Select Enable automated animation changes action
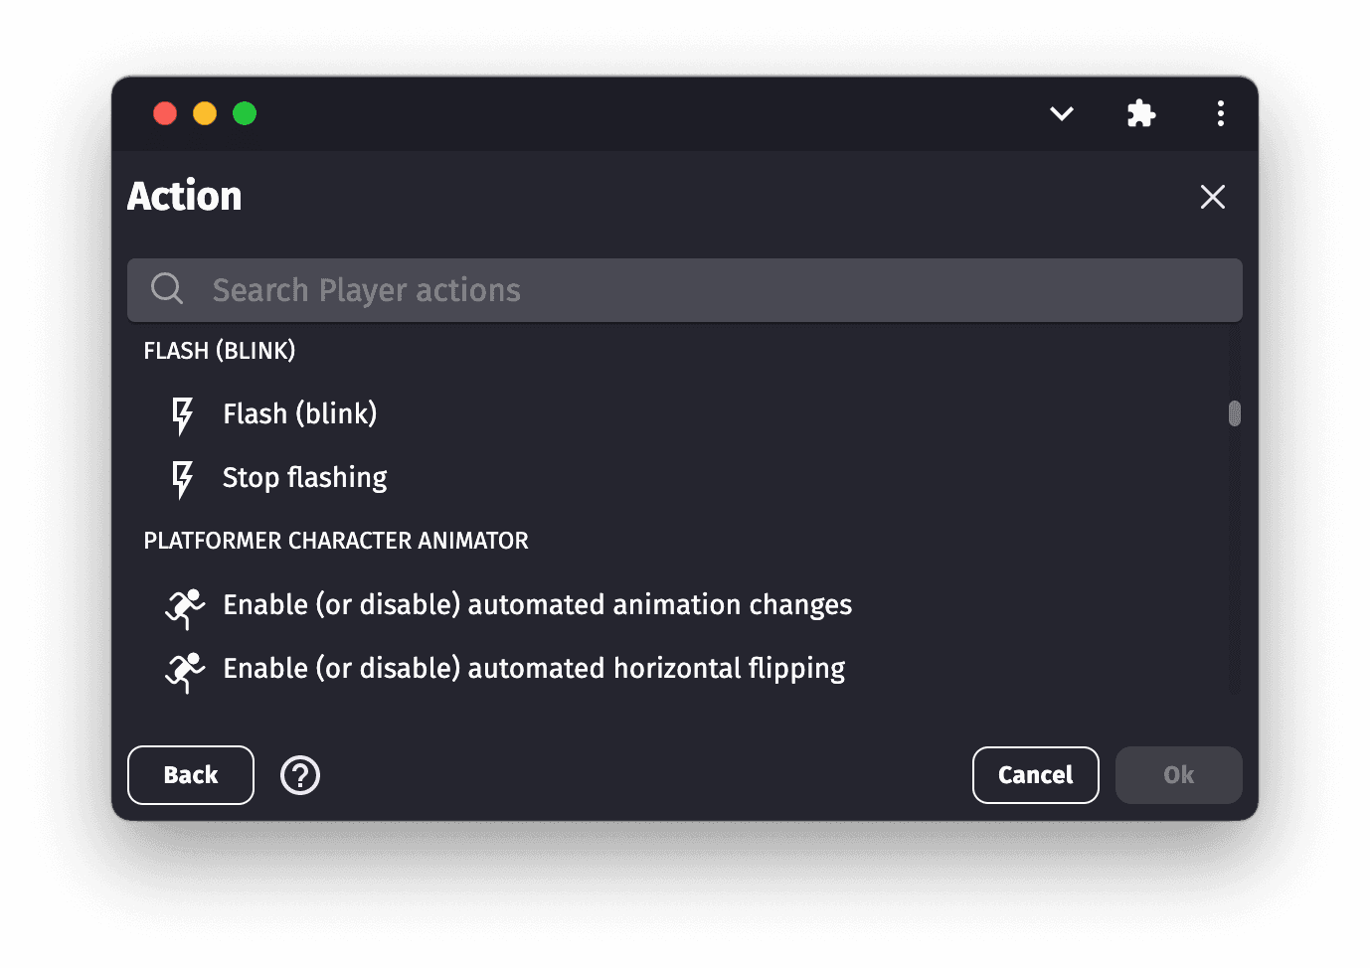 click(537, 605)
